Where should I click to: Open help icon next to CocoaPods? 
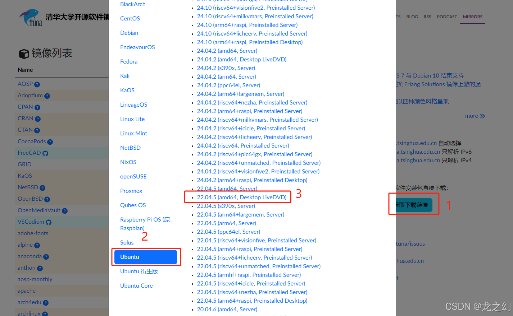(x=50, y=142)
